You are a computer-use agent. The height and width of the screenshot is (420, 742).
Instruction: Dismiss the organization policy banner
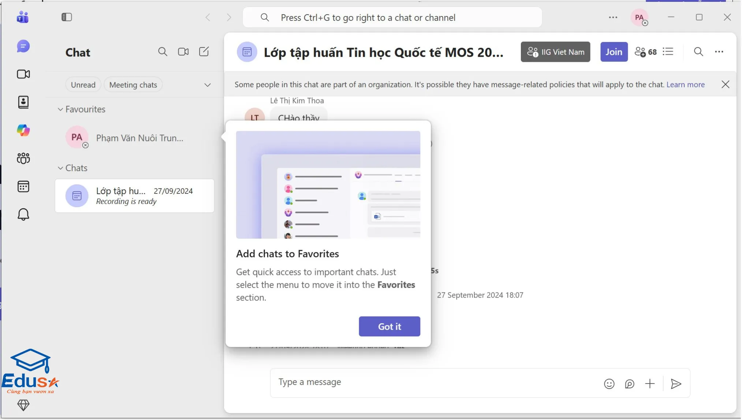point(725,84)
